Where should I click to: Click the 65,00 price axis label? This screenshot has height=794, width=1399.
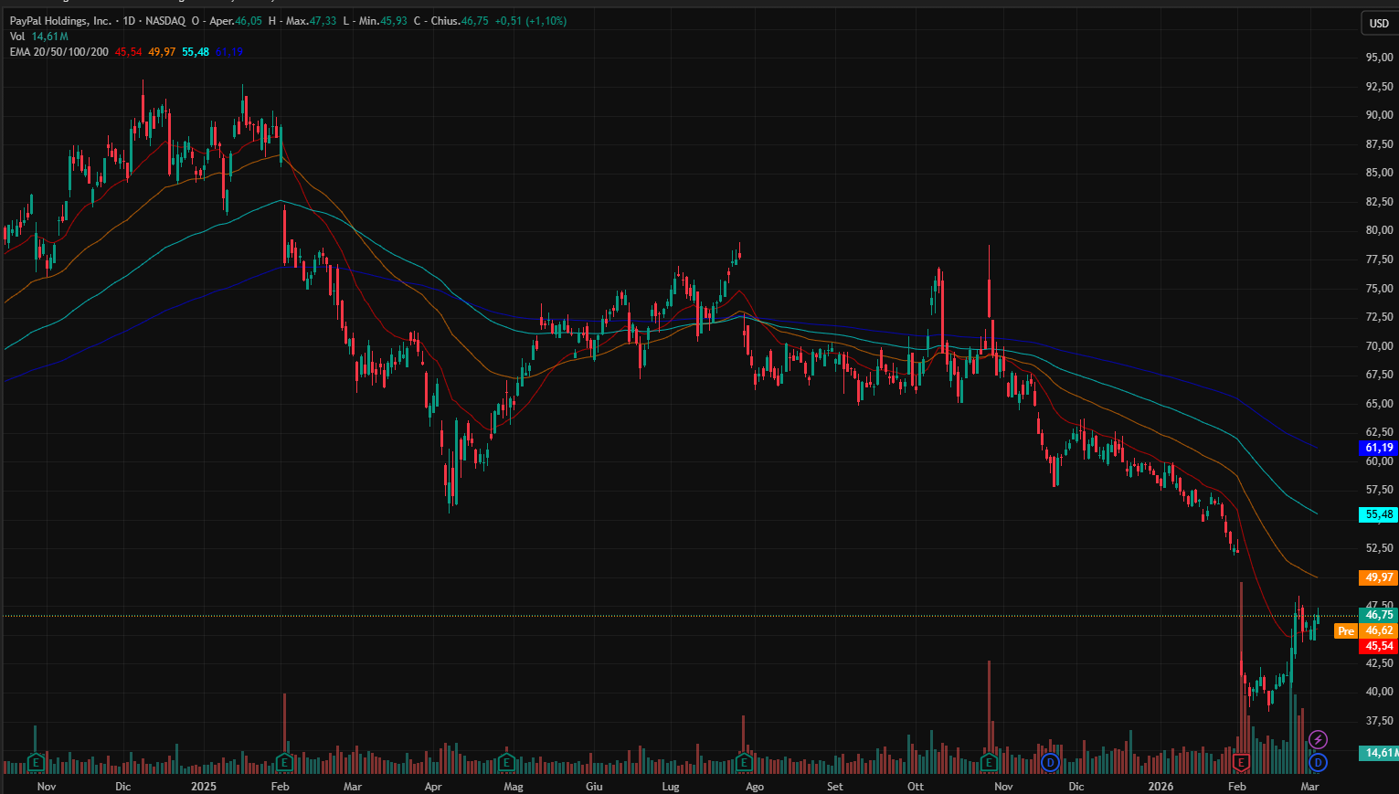click(1379, 404)
